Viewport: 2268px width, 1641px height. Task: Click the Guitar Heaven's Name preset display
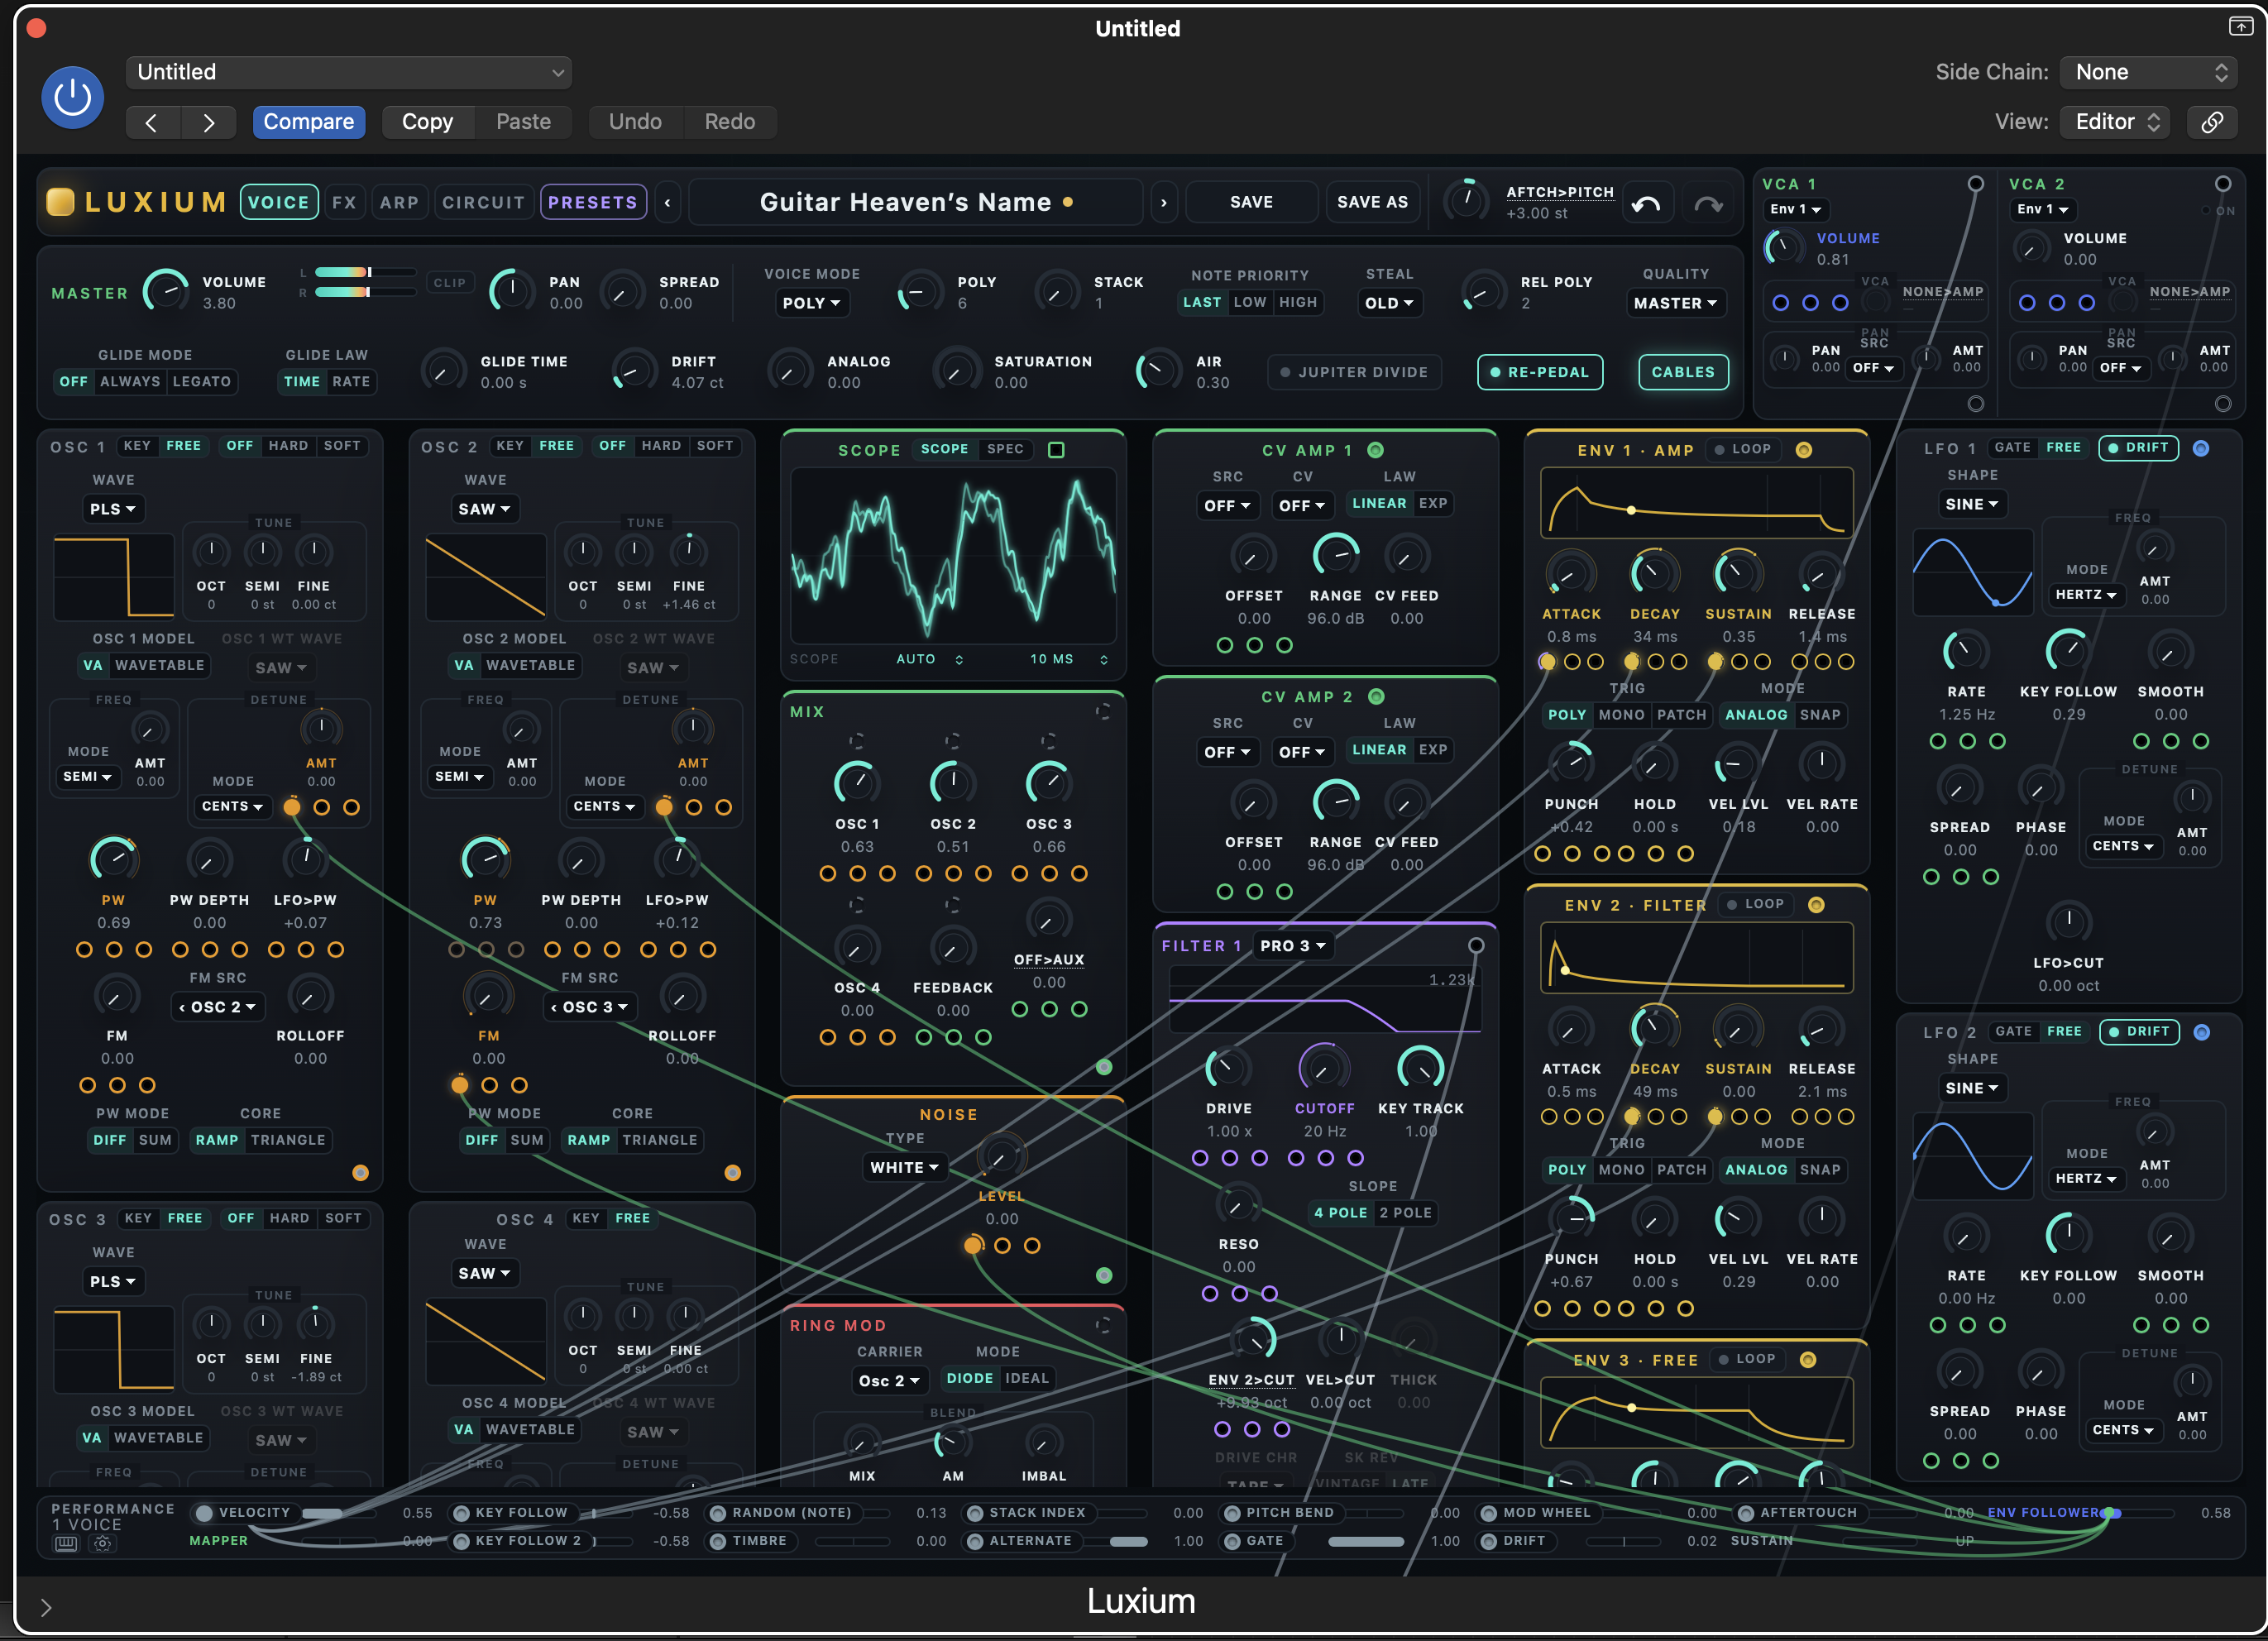pyautogui.click(x=916, y=203)
